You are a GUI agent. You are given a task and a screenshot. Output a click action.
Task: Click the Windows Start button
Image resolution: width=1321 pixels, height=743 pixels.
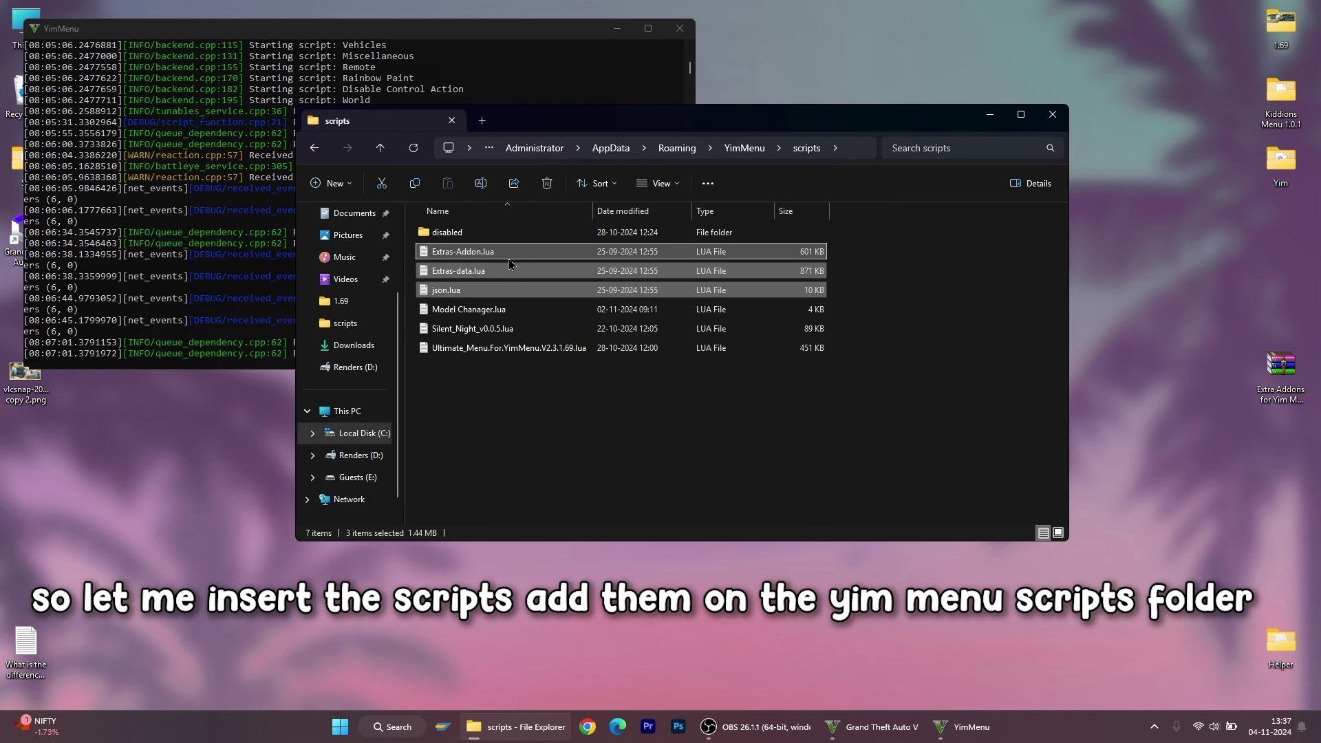pos(340,727)
